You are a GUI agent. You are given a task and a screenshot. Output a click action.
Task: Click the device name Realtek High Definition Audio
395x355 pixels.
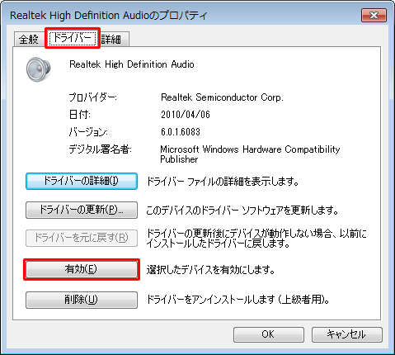(x=132, y=64)
